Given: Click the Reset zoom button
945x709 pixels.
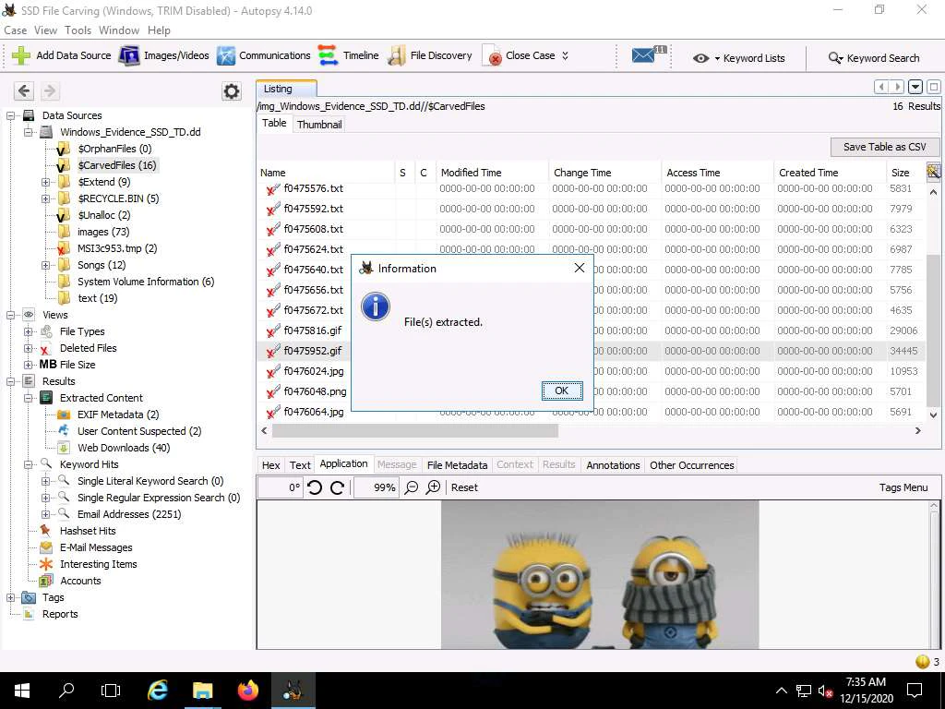Looking at the screenshot, I should pyautogui.click(x=464, y=487).
